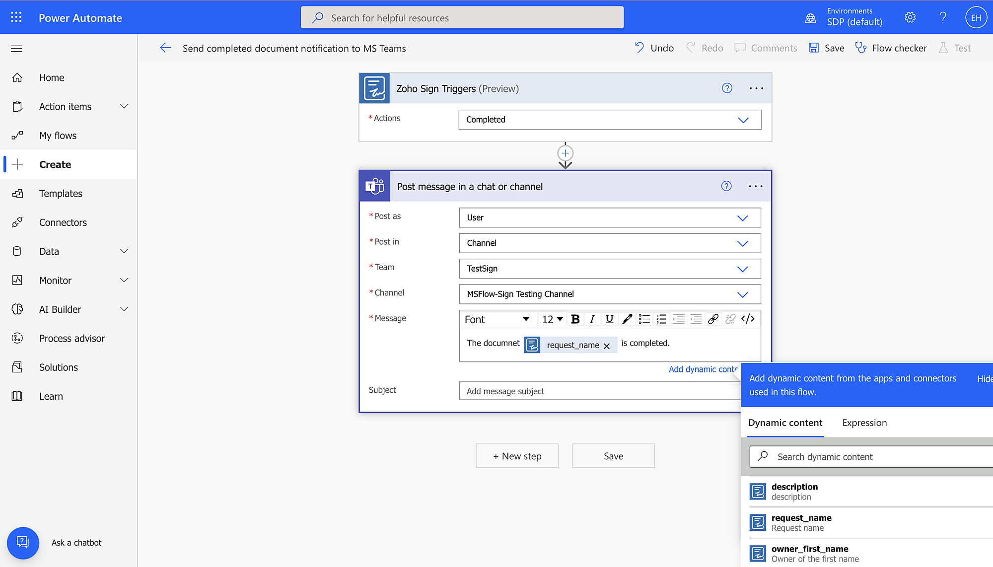Screen dimensions: 993x567
Task: Expand the Monitor menu
Action: pyautogui.click(x=124, y=280)
